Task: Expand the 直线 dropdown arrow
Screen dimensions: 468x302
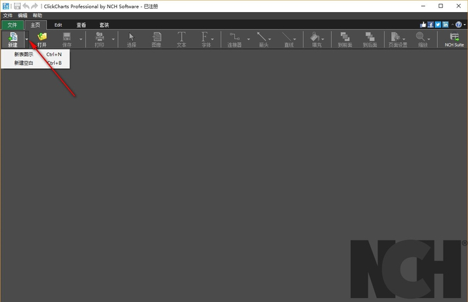Action: (295, 39)
